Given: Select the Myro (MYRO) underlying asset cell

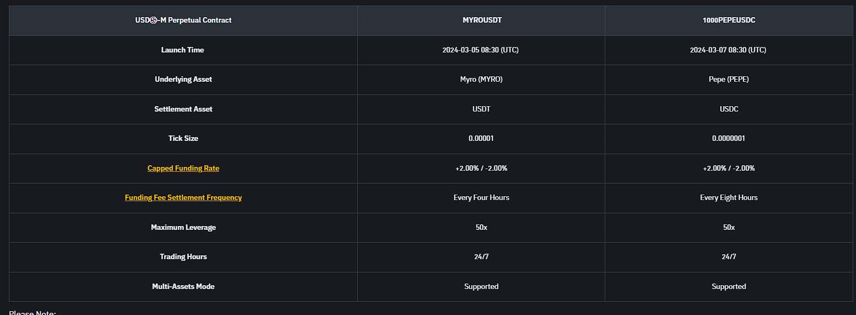Looking at the screenshot, I should 481,79.
